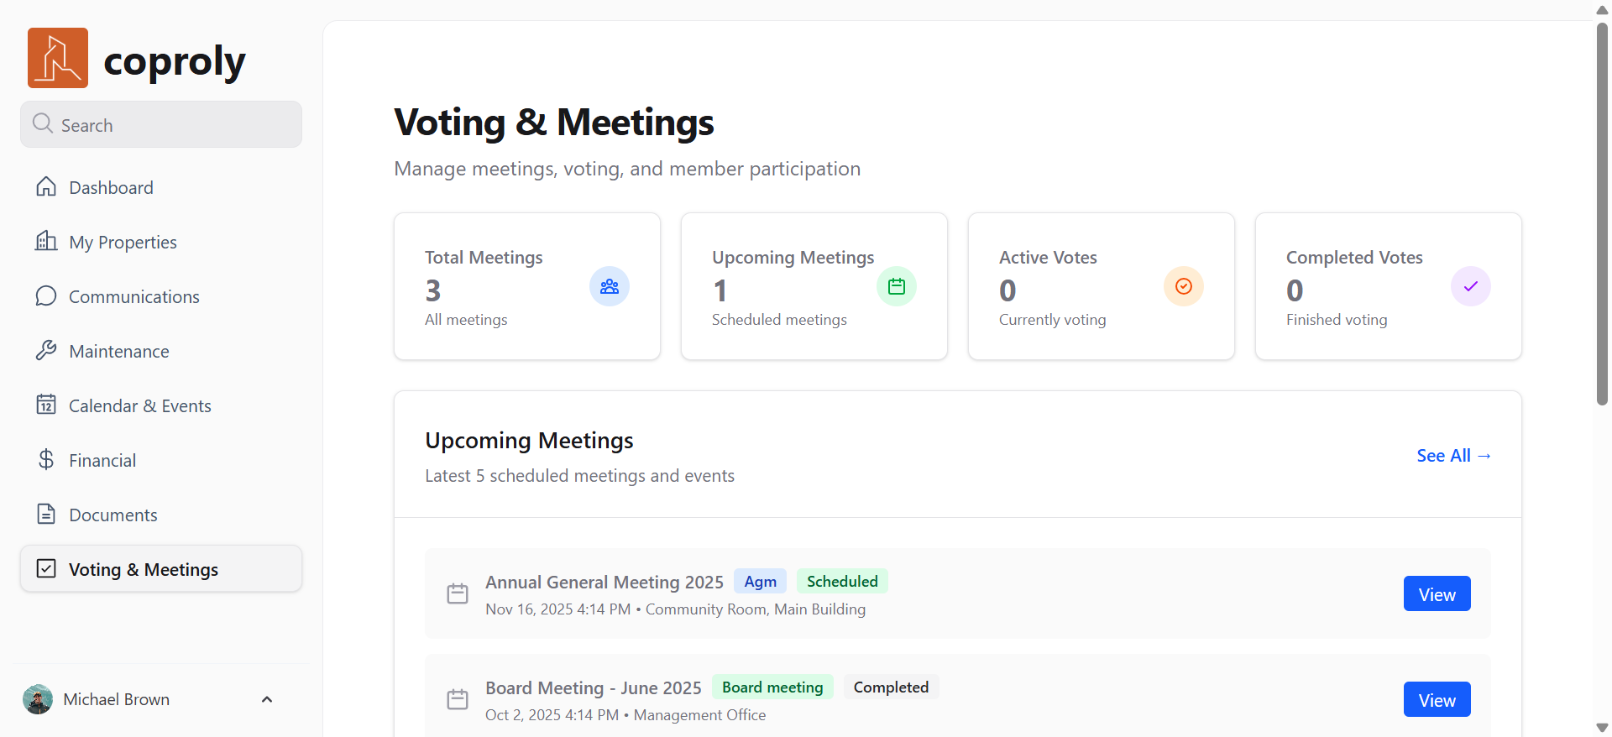Go to Financial in the sidebar
The height and width of the screenshot is (737, 1612).
102,460
